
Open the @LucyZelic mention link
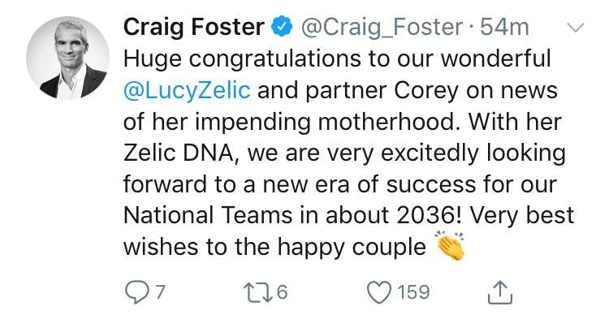pyautogui.click(x=187, y=92)
